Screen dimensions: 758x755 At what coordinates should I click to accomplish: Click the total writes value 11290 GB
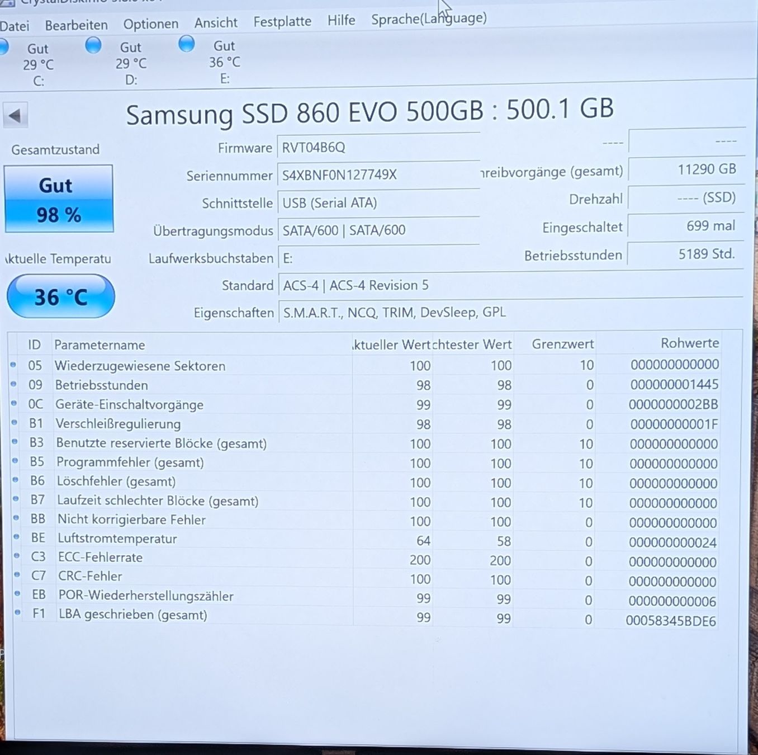[686, 169]
